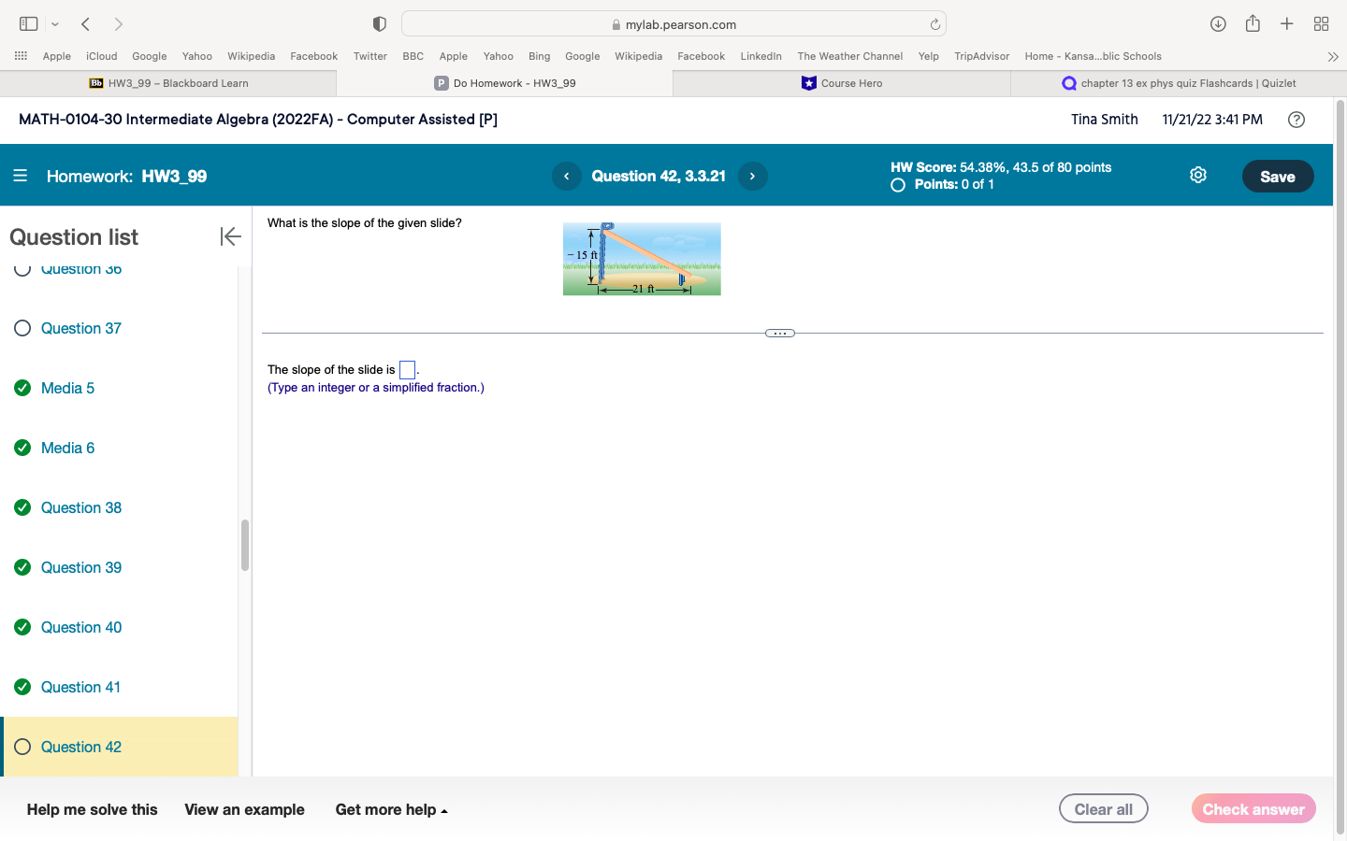Select the Question 37 status circle

(x=21, y=328)
